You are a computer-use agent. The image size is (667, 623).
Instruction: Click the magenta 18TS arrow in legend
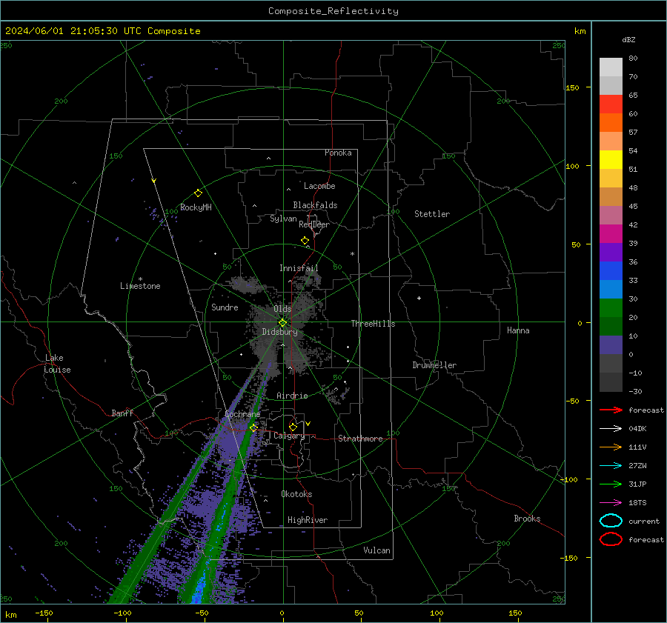611,503
